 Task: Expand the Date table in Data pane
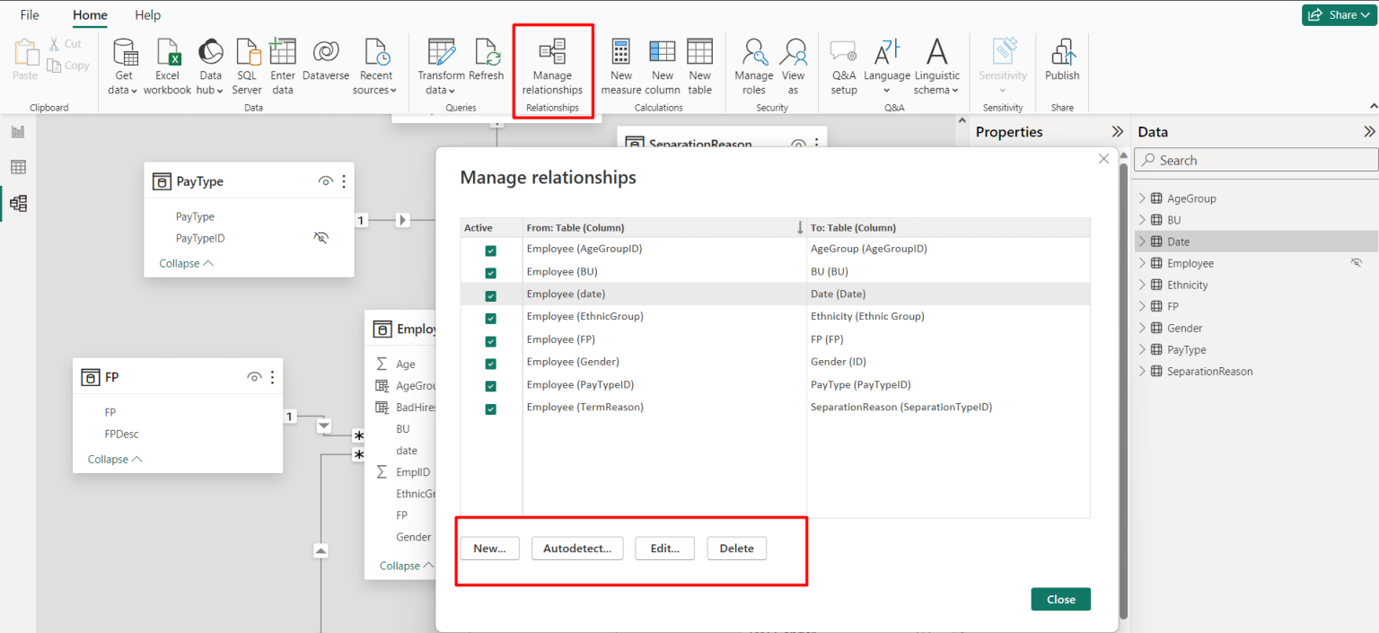(1141, 241)
